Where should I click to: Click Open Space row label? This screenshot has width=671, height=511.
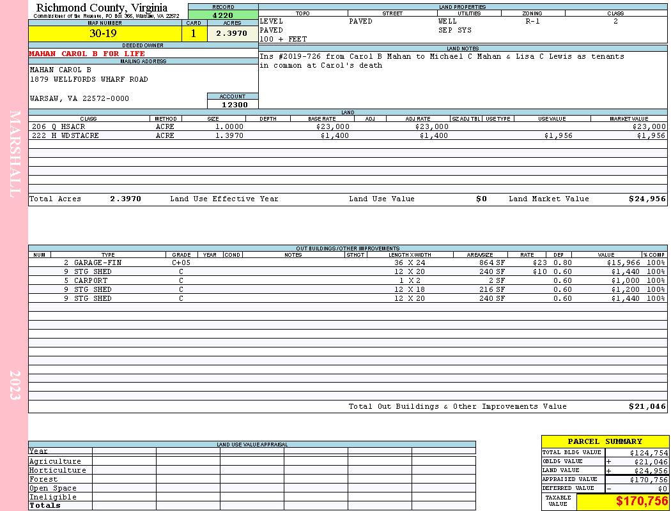53,489
